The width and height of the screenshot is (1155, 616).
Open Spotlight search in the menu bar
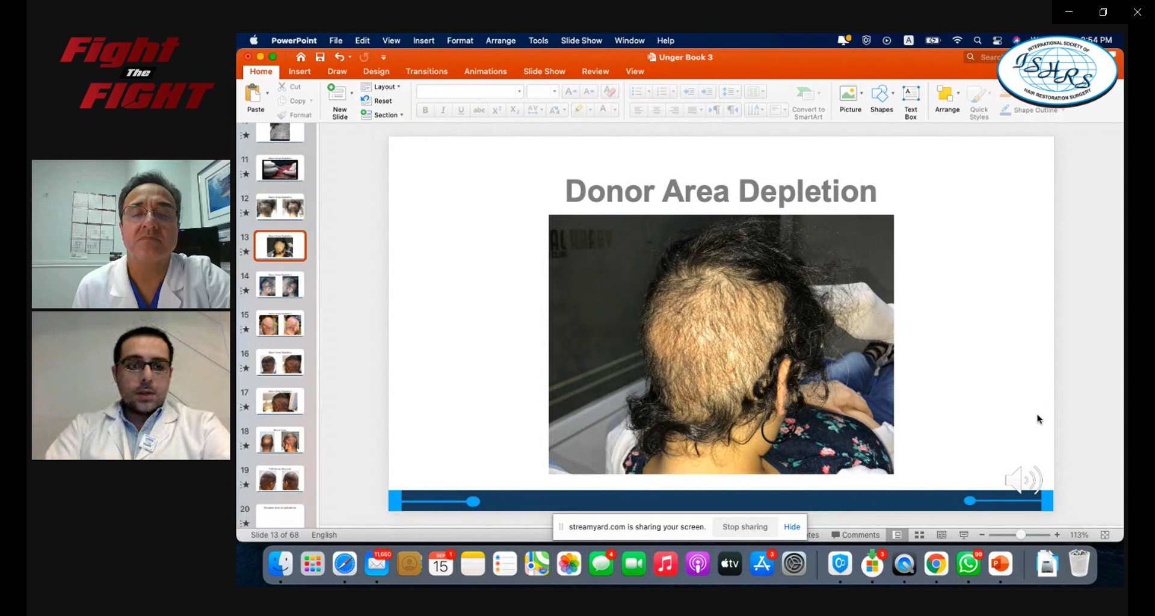click(978, 40)
